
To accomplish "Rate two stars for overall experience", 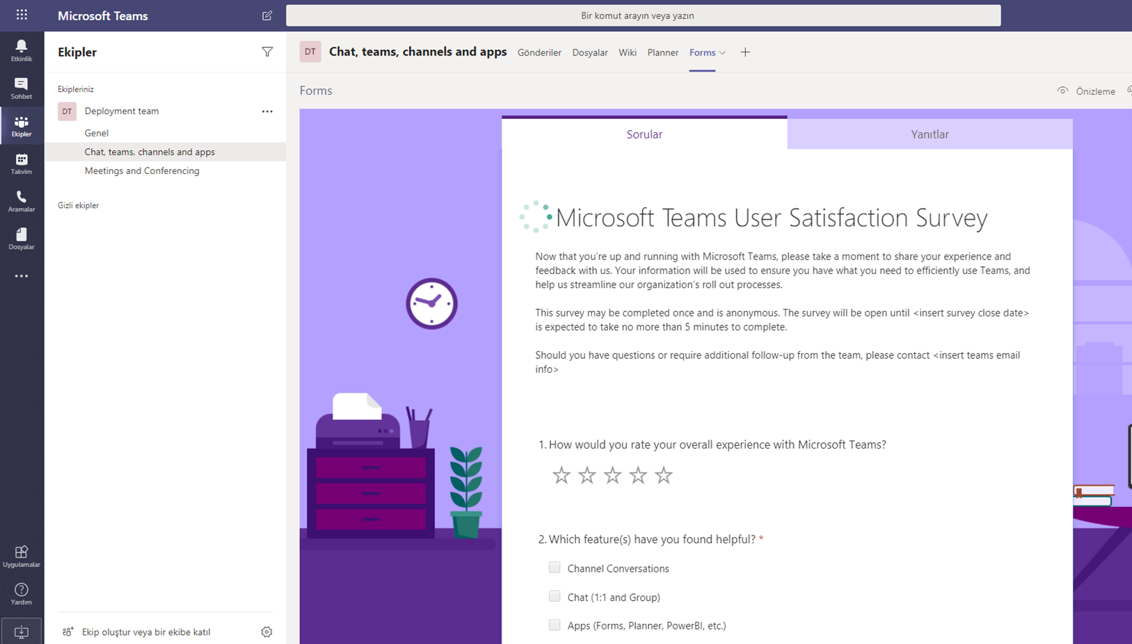I will tap(587, 475).
